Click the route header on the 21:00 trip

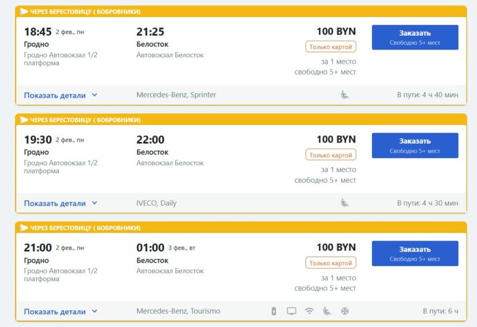pos(85,228)
